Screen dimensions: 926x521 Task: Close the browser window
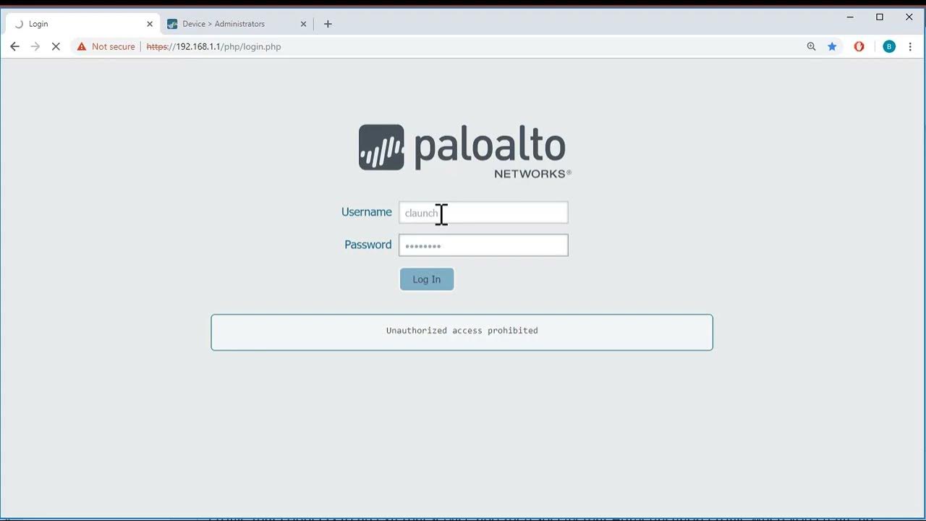[x=909, y=17]
